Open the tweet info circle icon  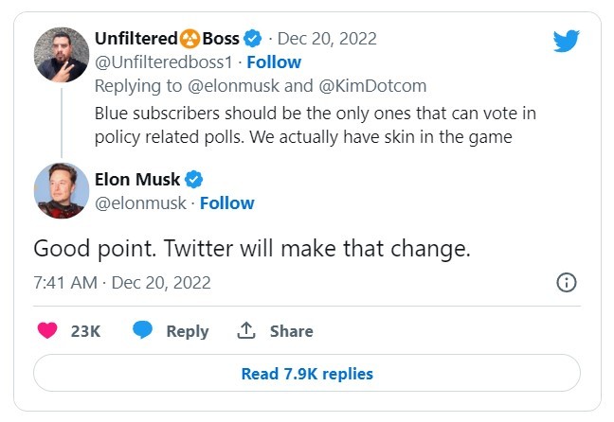[567, 282]
